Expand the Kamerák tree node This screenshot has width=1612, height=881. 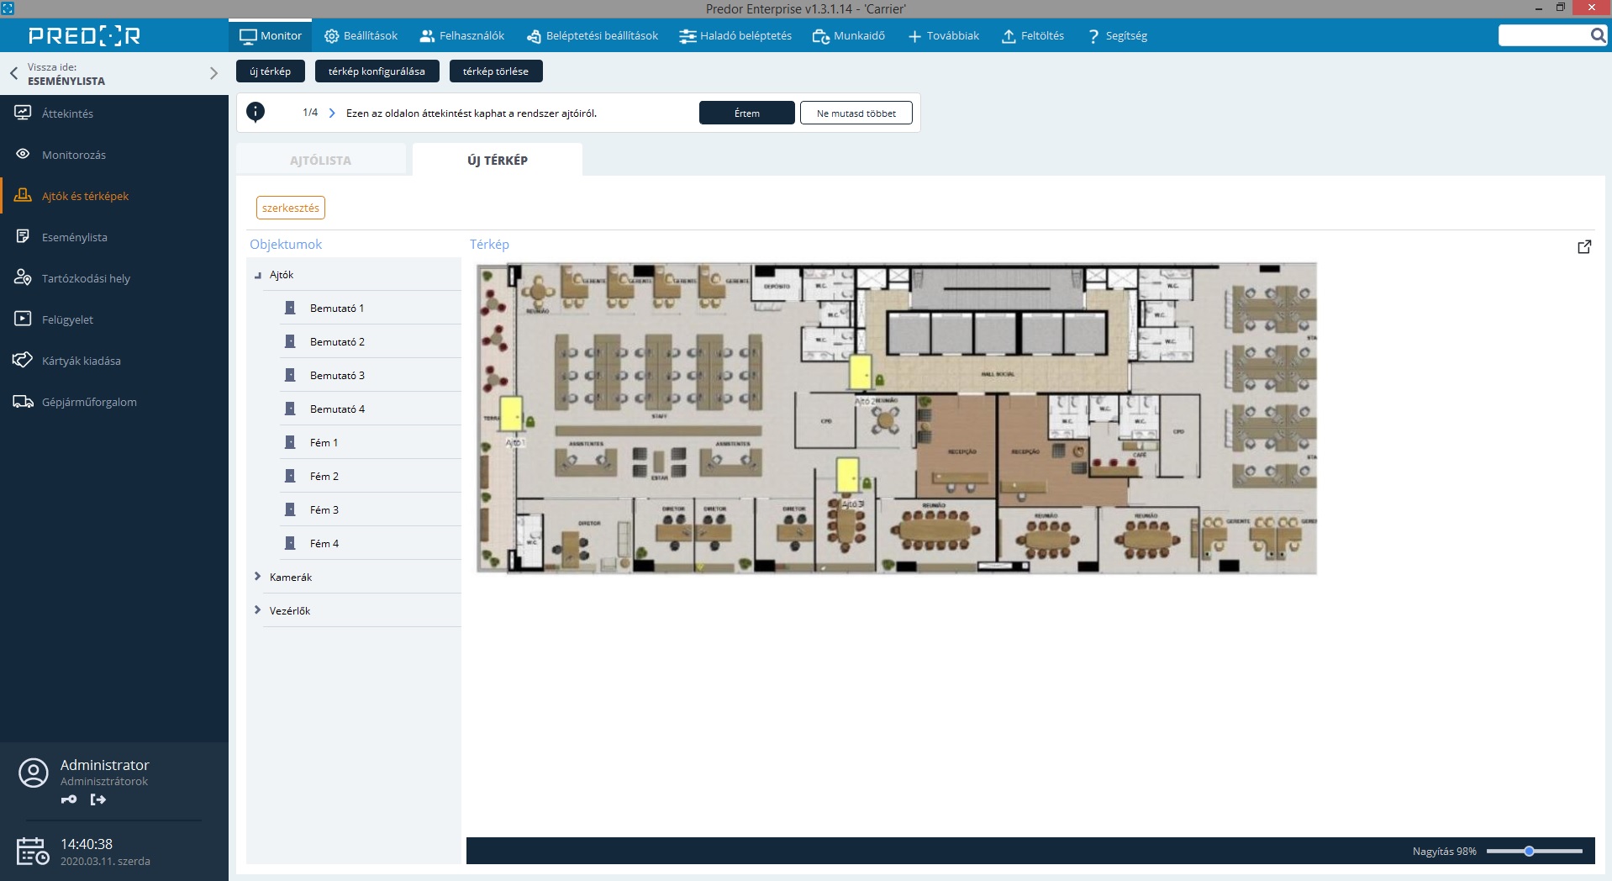[258, 577]
